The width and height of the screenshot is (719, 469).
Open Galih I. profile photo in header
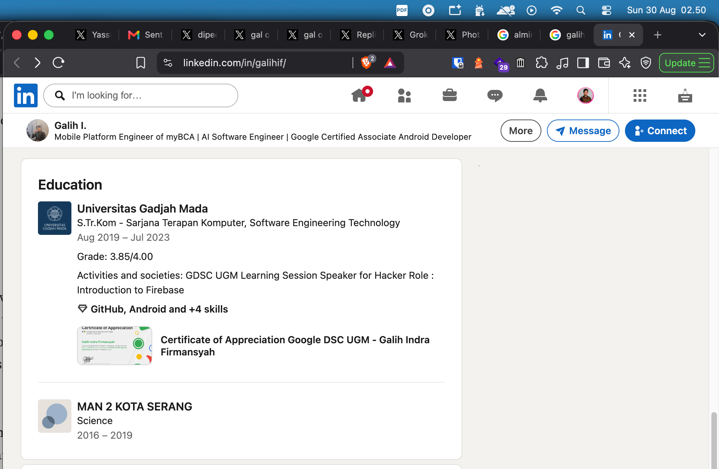coord(38,130)
